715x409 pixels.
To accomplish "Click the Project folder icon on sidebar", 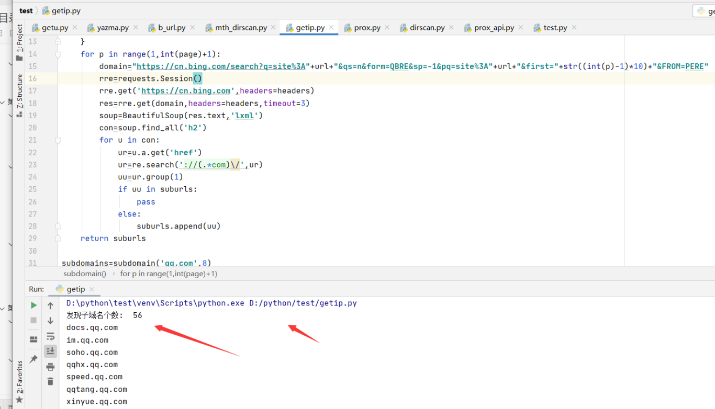I will (19, 58).
